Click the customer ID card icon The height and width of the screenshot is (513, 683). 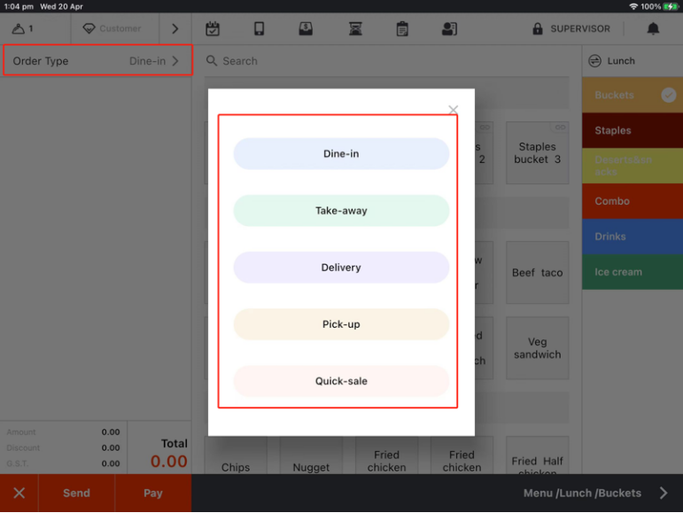(x=449, y=29)
